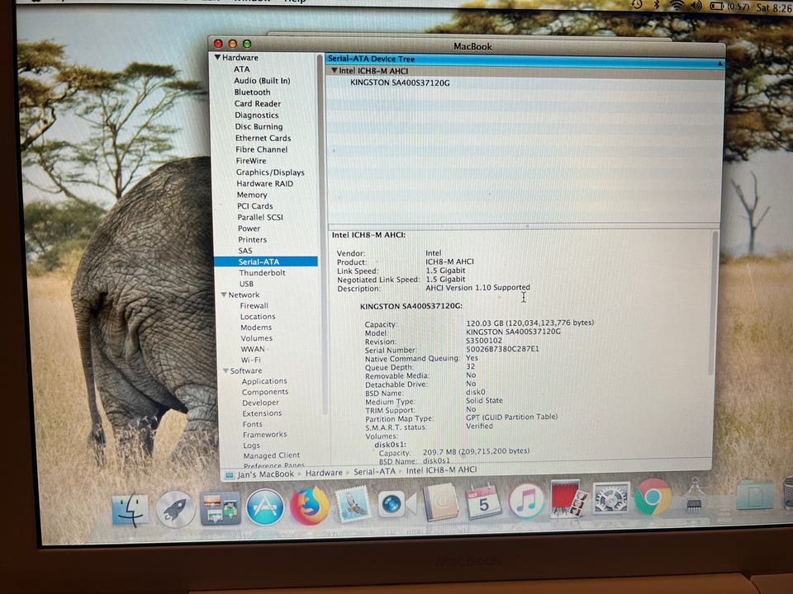Click the Jan's MacBook computer icon in path bar
Image resolution: width=793 pixels, height=594 pixels.
[230, 475]
